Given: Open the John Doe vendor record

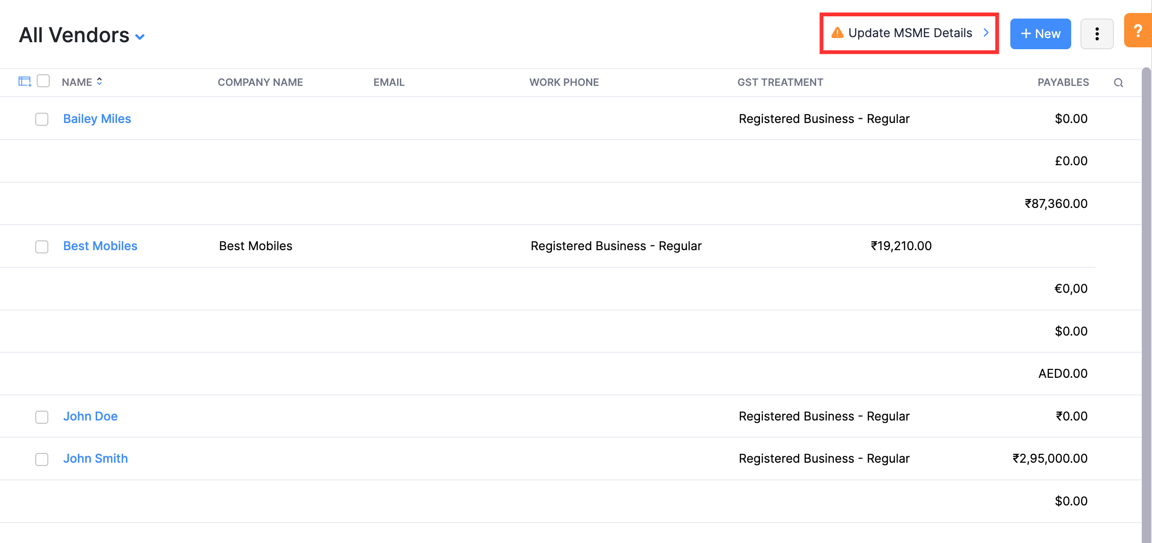Looking at the screenshot, I should [x=91, y=416].
